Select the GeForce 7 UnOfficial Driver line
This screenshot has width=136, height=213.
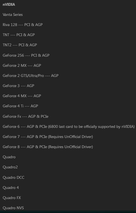coord(48,137)
